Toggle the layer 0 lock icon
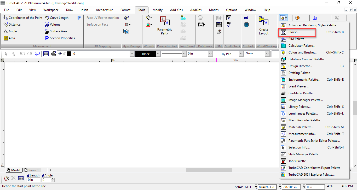The image size is (357, 190). 64,54
